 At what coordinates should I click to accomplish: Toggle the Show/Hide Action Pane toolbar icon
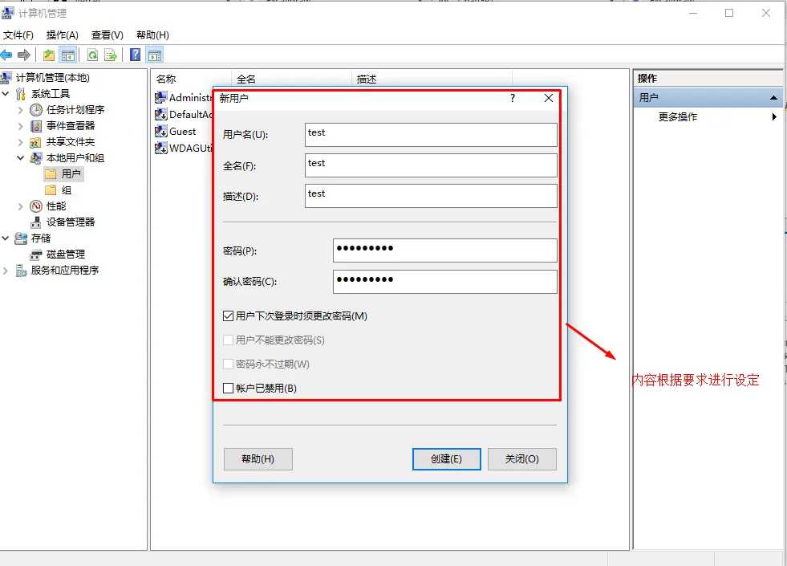155,55
